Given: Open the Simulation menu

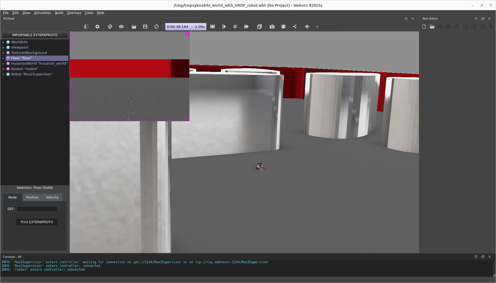Looking at the screenshot, I should pyautogui.click(x=42, y=13).
